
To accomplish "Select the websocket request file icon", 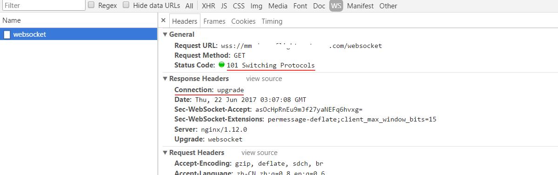I will [x=7, y=34].
